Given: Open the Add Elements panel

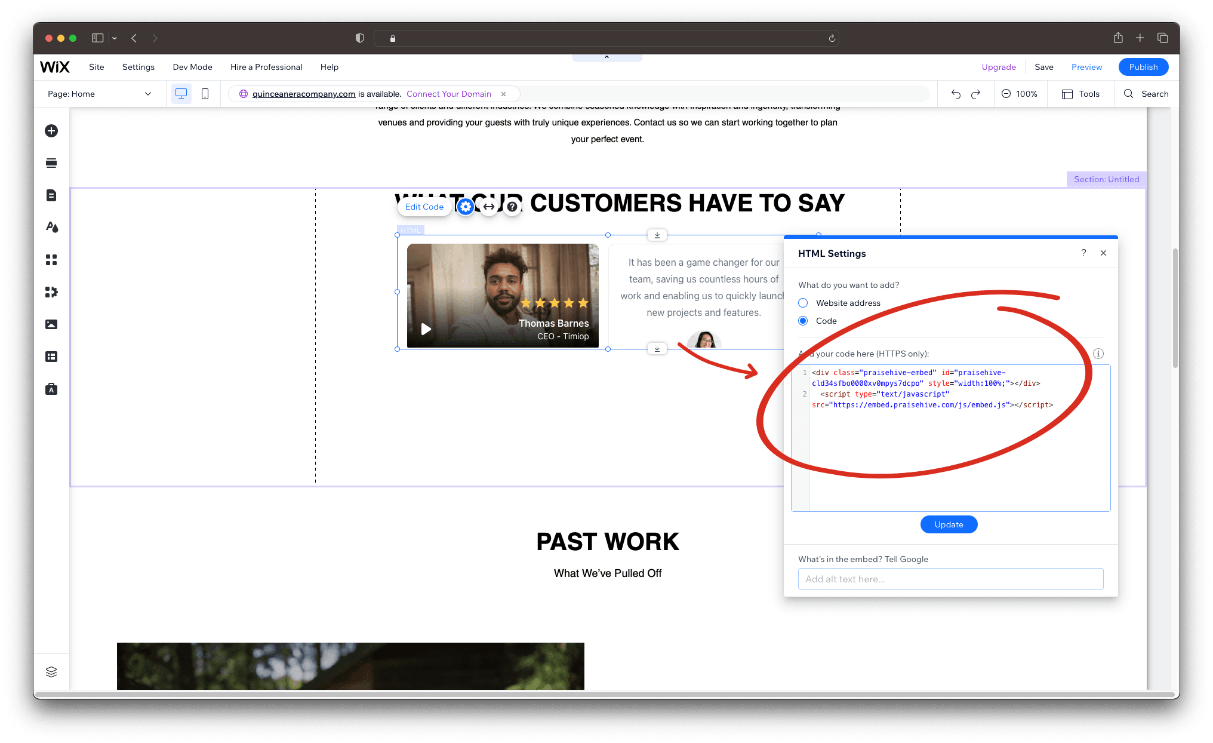Looking at the screenshot, I should coord(51,131).
